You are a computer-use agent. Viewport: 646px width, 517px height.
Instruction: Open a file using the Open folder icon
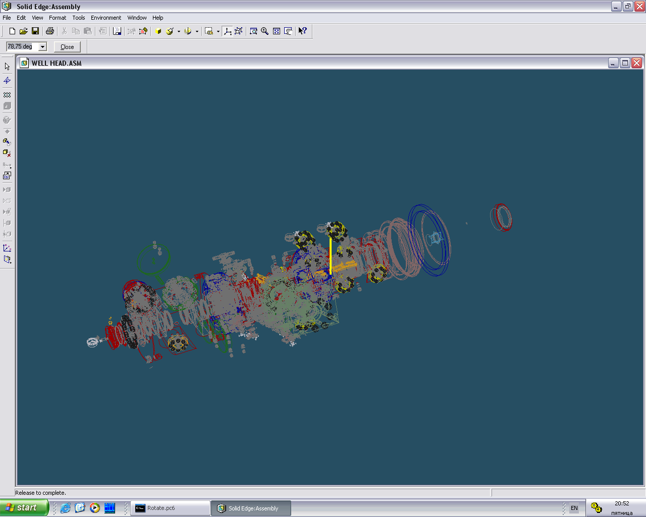23,31
